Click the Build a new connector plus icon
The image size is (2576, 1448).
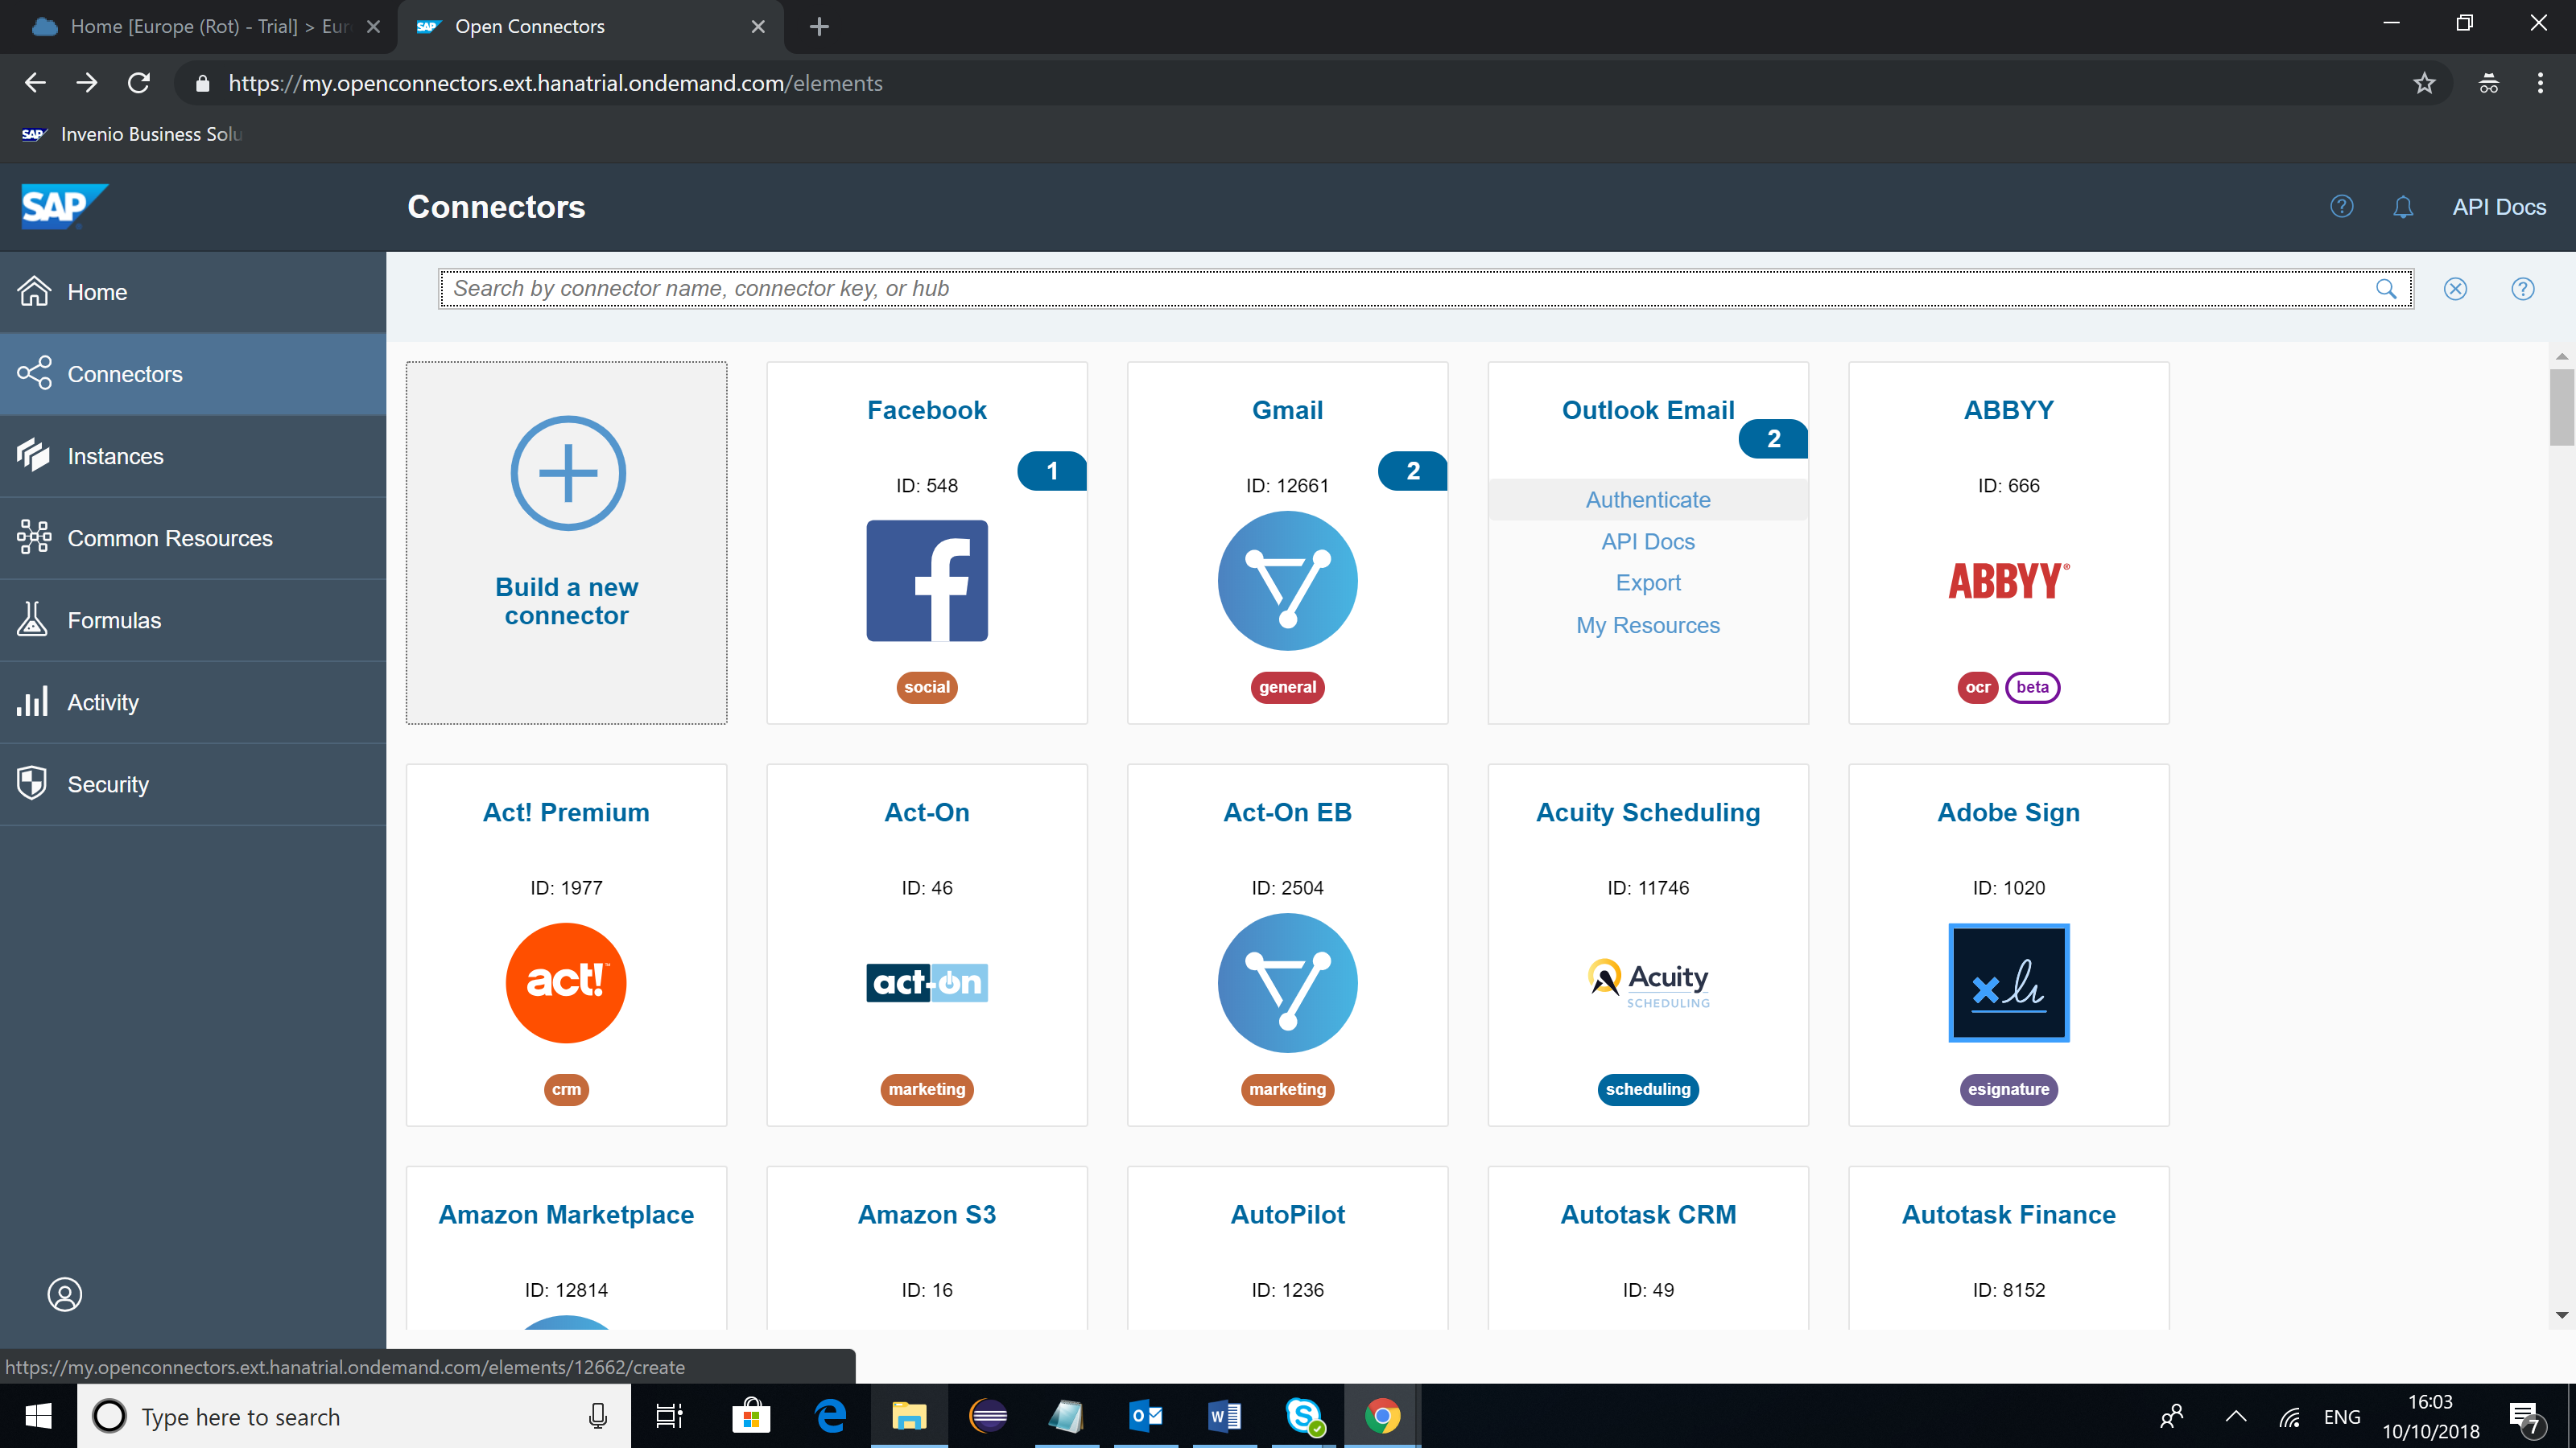coord(567,473)
